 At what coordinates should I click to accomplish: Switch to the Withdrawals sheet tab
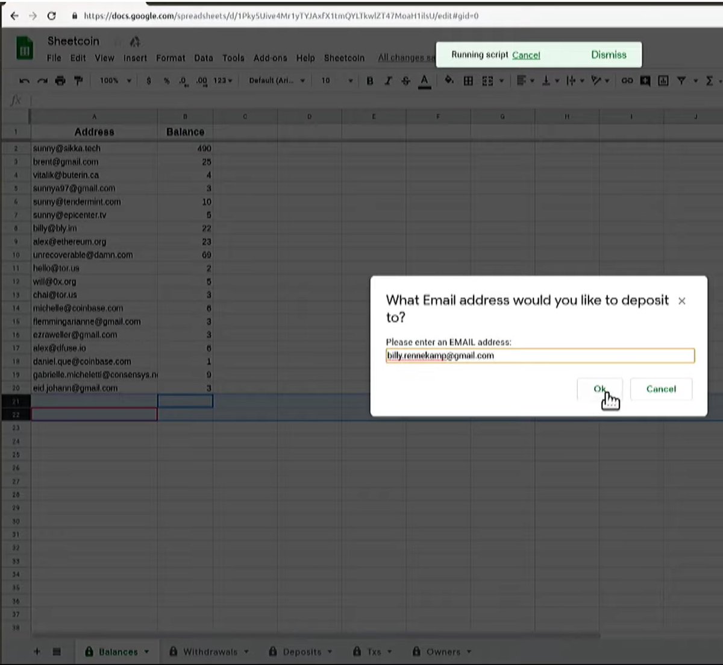[x=209, y=652]
